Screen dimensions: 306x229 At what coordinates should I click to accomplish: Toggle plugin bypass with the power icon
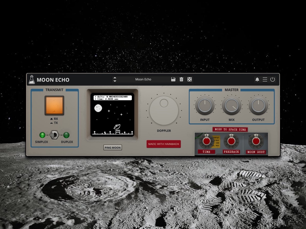pos(273,79)
